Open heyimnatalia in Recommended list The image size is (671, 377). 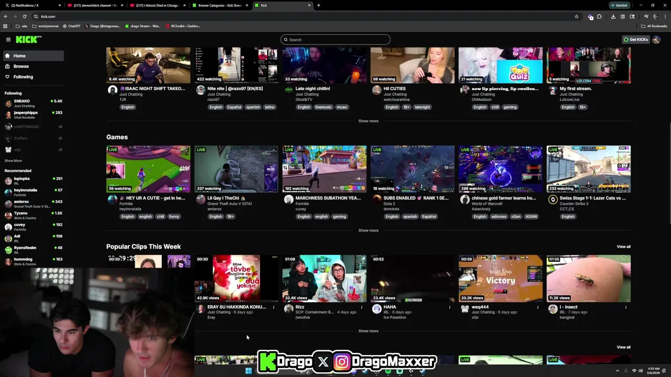tap(33, 192)
